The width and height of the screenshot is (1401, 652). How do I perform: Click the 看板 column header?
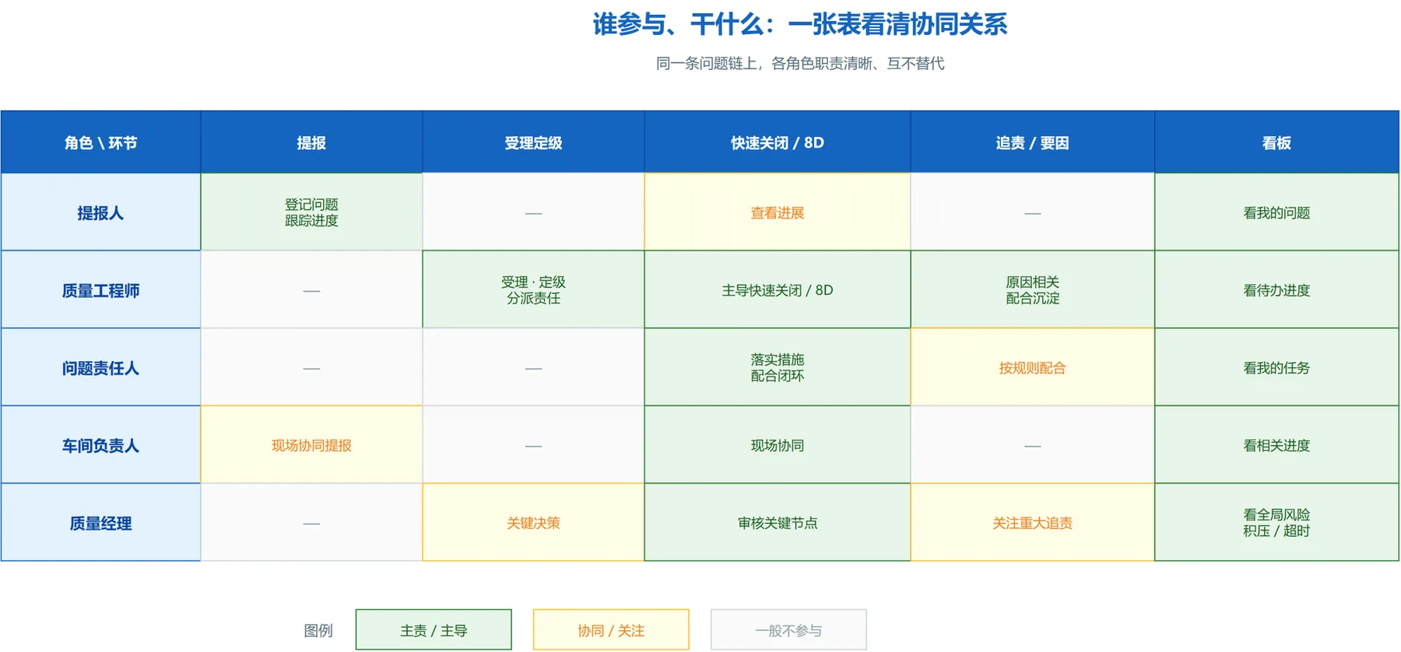(1276, 142)
